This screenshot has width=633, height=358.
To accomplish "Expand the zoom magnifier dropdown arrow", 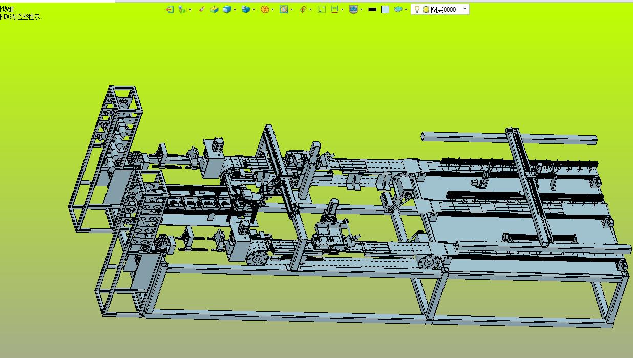I will [x=292, y=9].
